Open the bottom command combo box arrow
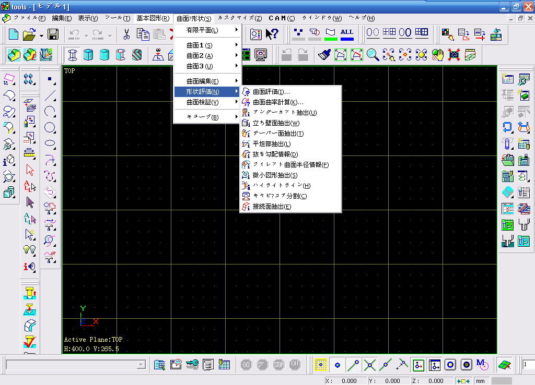This screenshot has height=385, width=535. [141, 365]
